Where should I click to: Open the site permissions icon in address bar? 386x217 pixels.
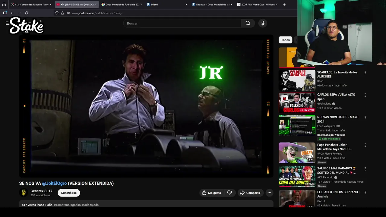click(x=68, y=13)
